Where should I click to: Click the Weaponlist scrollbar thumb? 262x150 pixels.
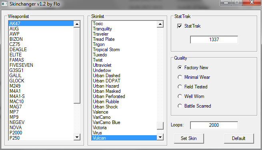[x=77, y=65]
